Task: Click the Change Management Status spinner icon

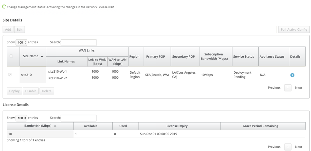Action: (4, 7)
